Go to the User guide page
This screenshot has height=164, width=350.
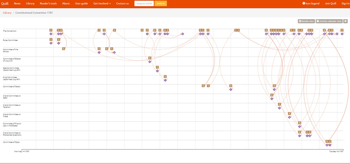81,3
